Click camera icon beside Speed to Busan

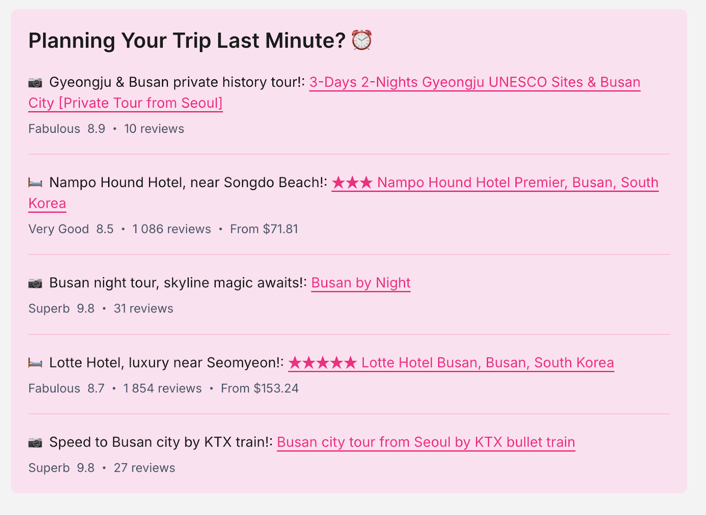35,443
